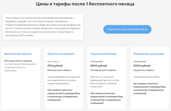This screenshot has width=171, height=111.
Task: Select the 'Бесплатная версия' plan title
Action: pyautogui.click(x=18, y=54)
